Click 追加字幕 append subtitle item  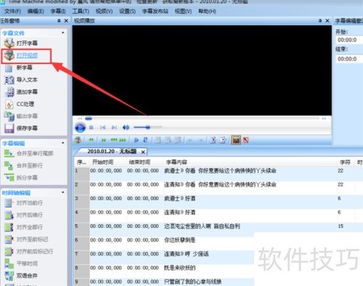point(27,91)
